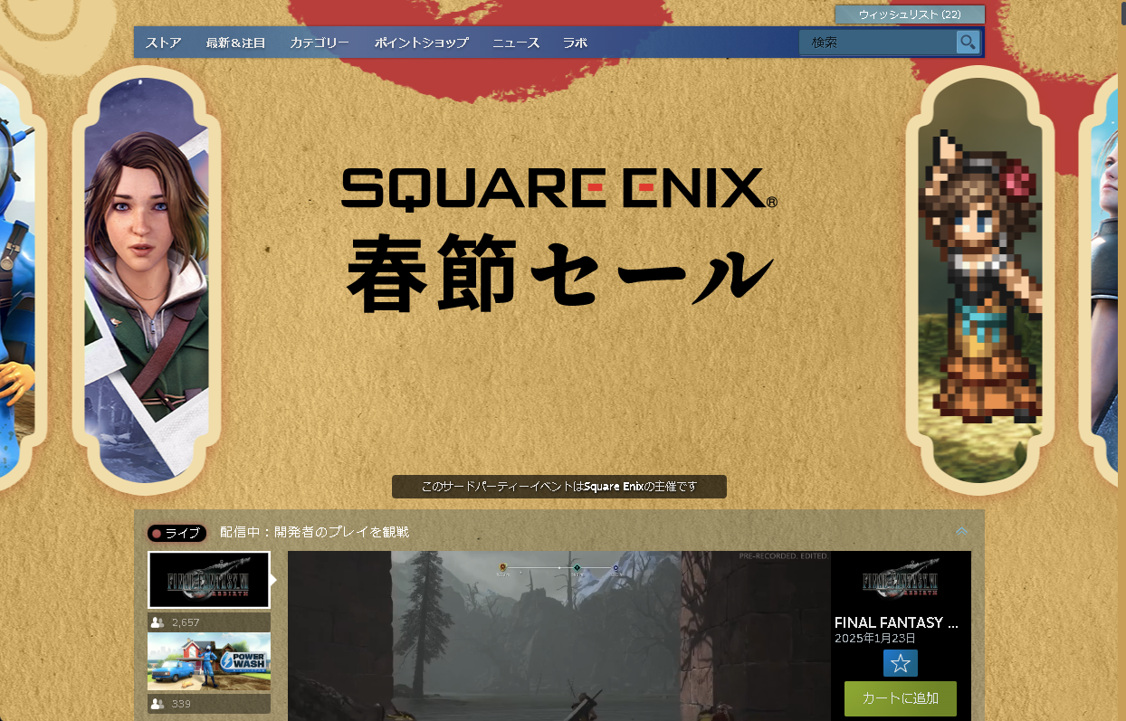The height and width of the screenshot is (721, 1126).
Task: Click FINAL FANTASY game title link
Action: pos(896,623)
